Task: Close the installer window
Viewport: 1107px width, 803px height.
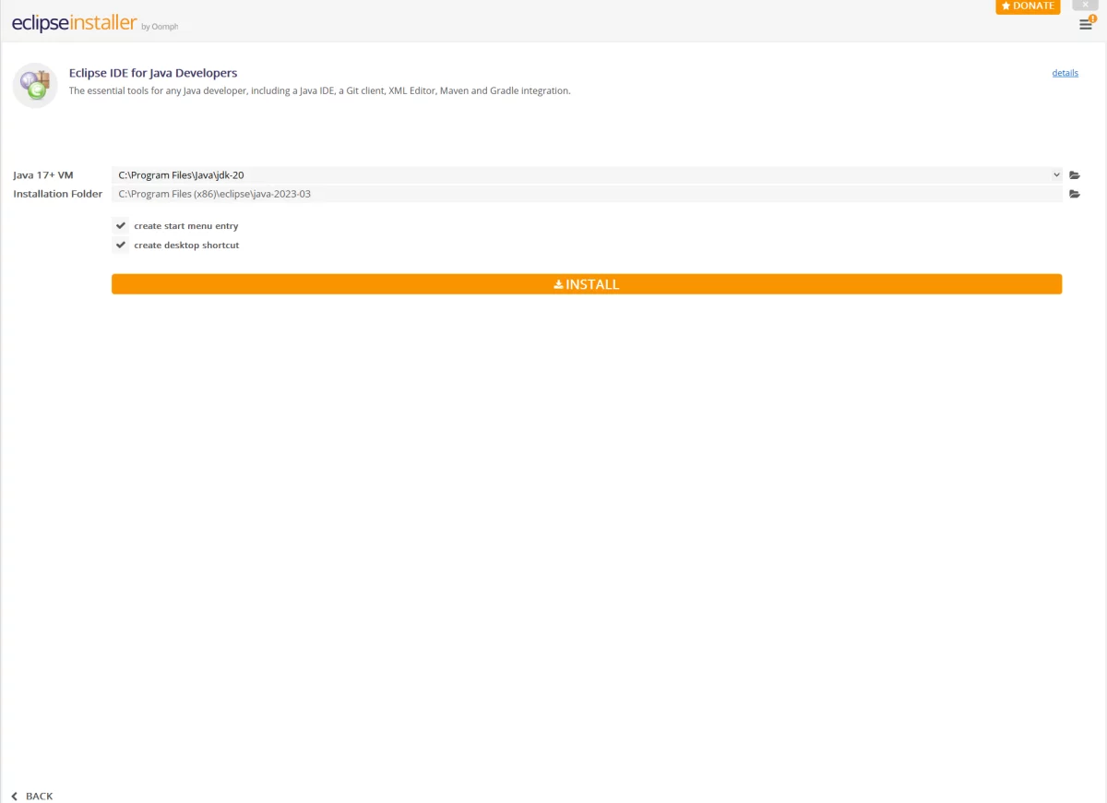Action: pyautogui.click(x=1085, y=5)
